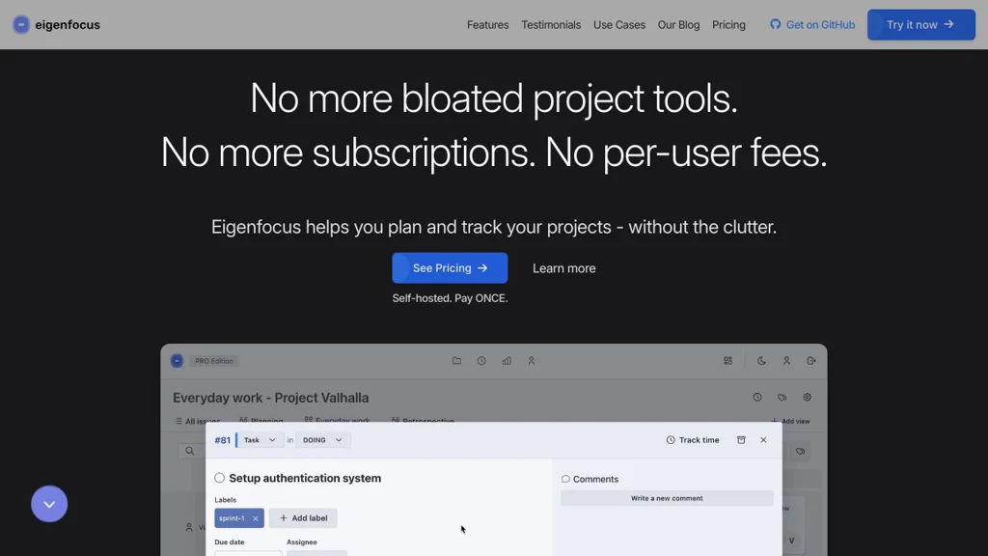Viewport: 988px width, 556px height.
Task: Toggle dark mode with the moon icon
Action: click(761, 361)
